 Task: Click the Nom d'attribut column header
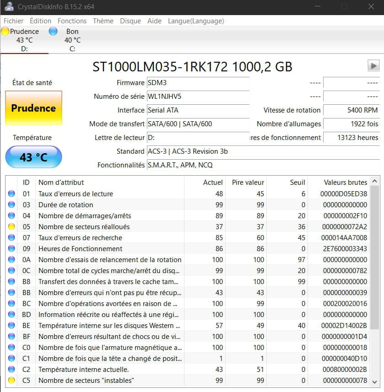point(110,182)
